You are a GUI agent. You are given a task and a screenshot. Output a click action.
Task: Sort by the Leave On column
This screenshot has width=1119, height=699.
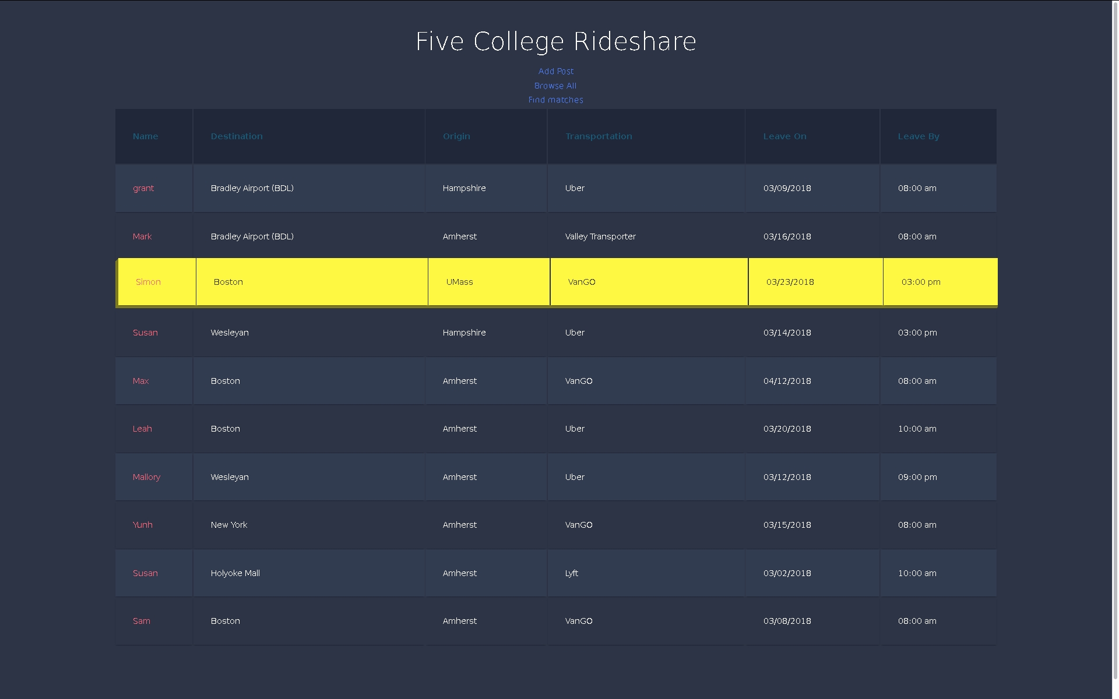click(x=784, y=136)
